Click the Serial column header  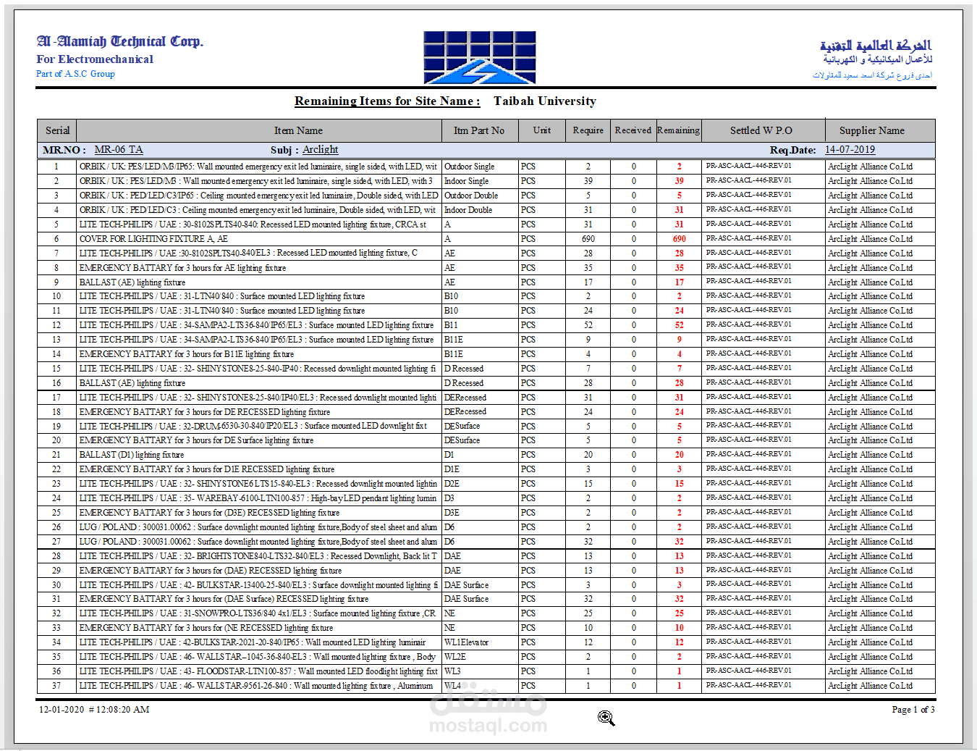coord(57,130)
